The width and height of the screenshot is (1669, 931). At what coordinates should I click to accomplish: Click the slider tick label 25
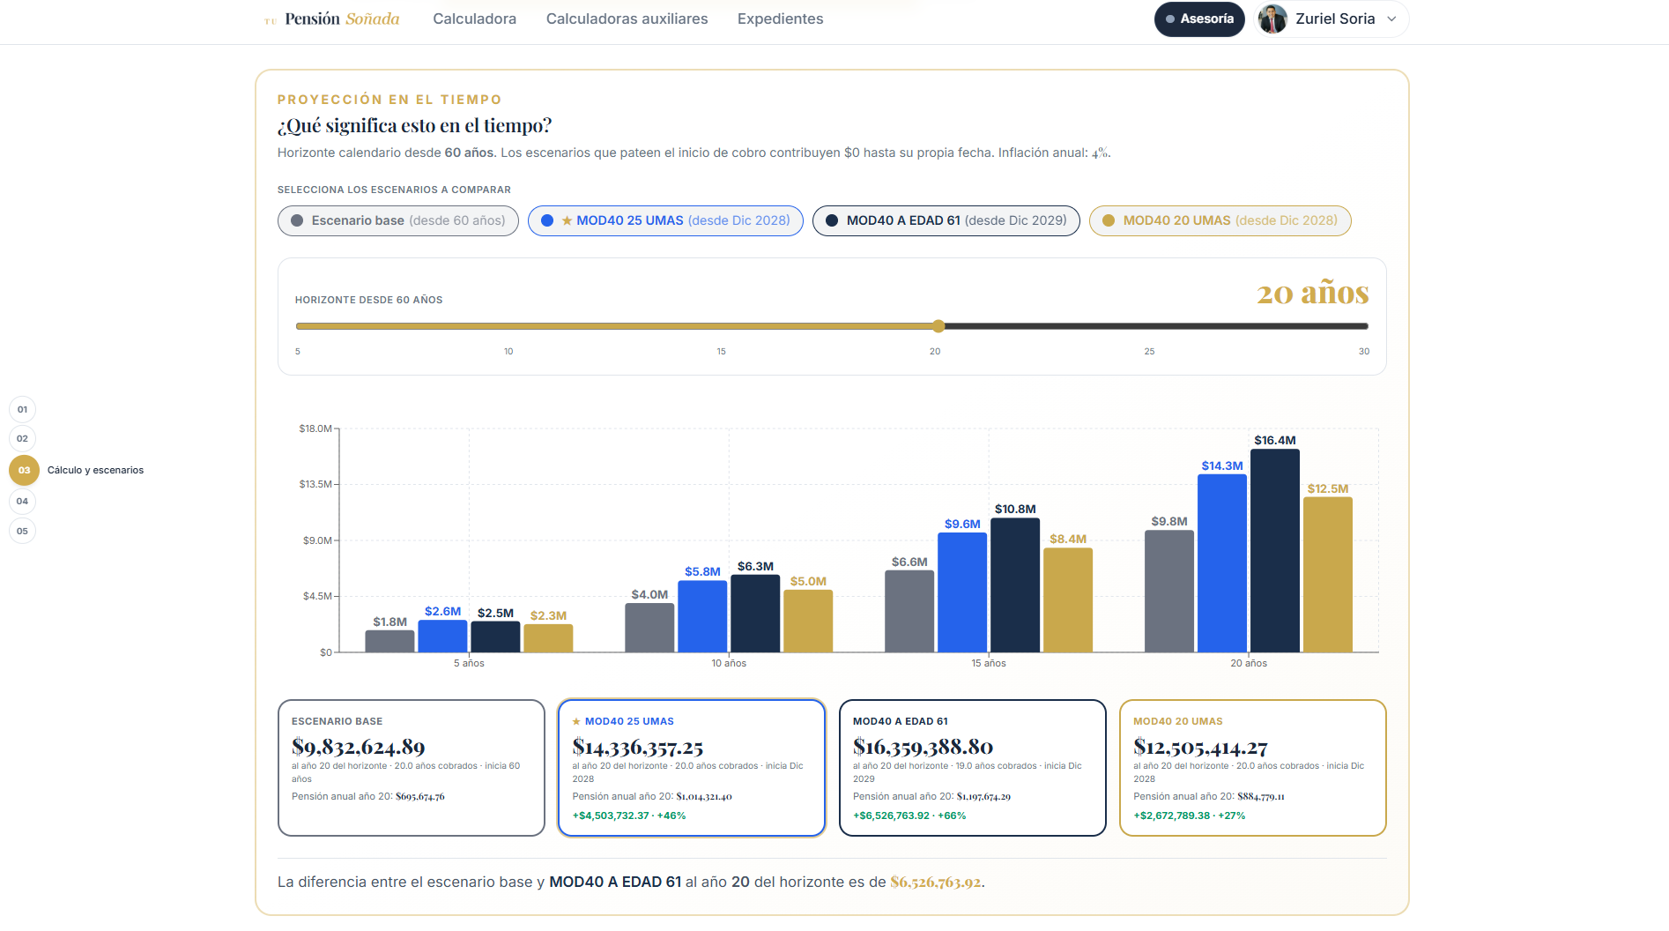(1149, 351)
